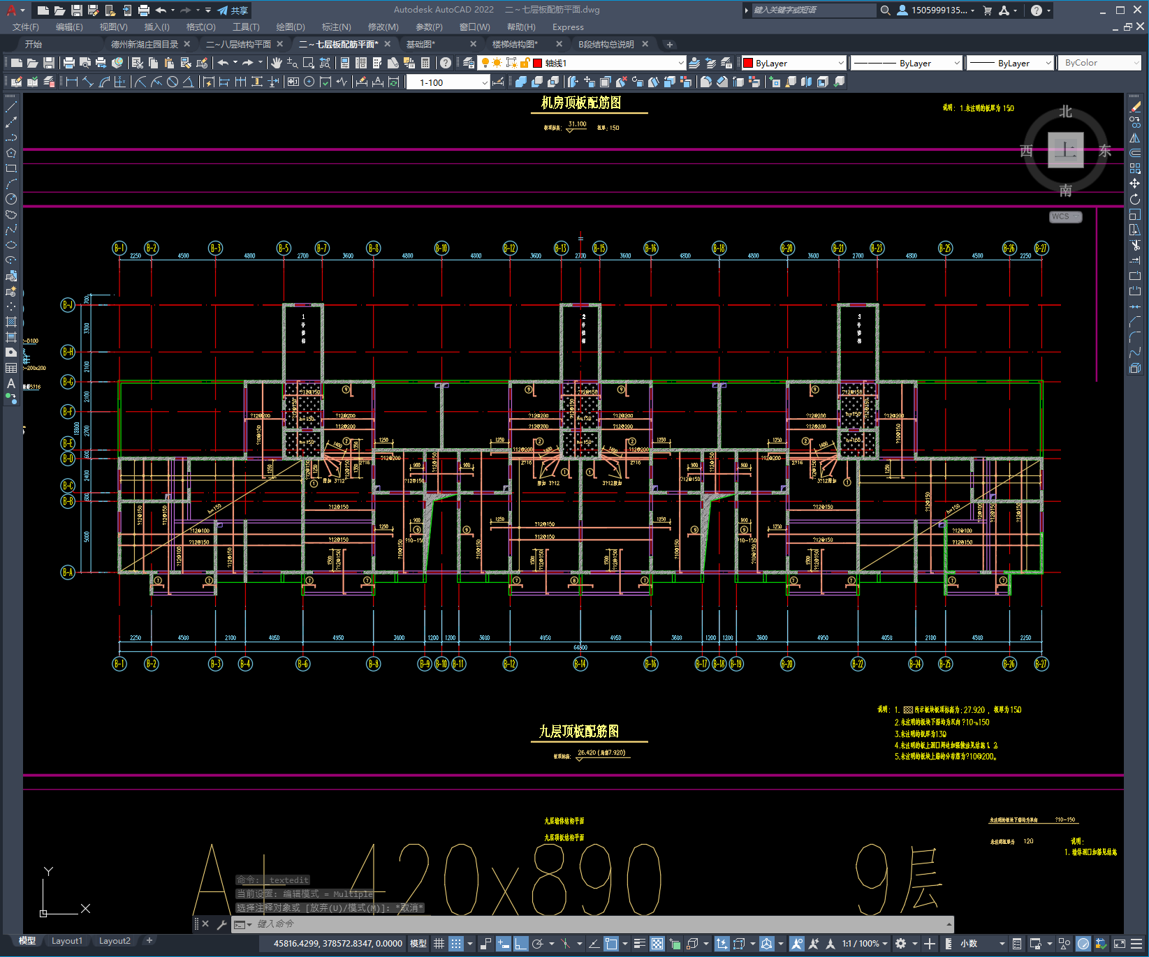
Task: Toggle polar tracking in status bar
Action: pos(538,944)
